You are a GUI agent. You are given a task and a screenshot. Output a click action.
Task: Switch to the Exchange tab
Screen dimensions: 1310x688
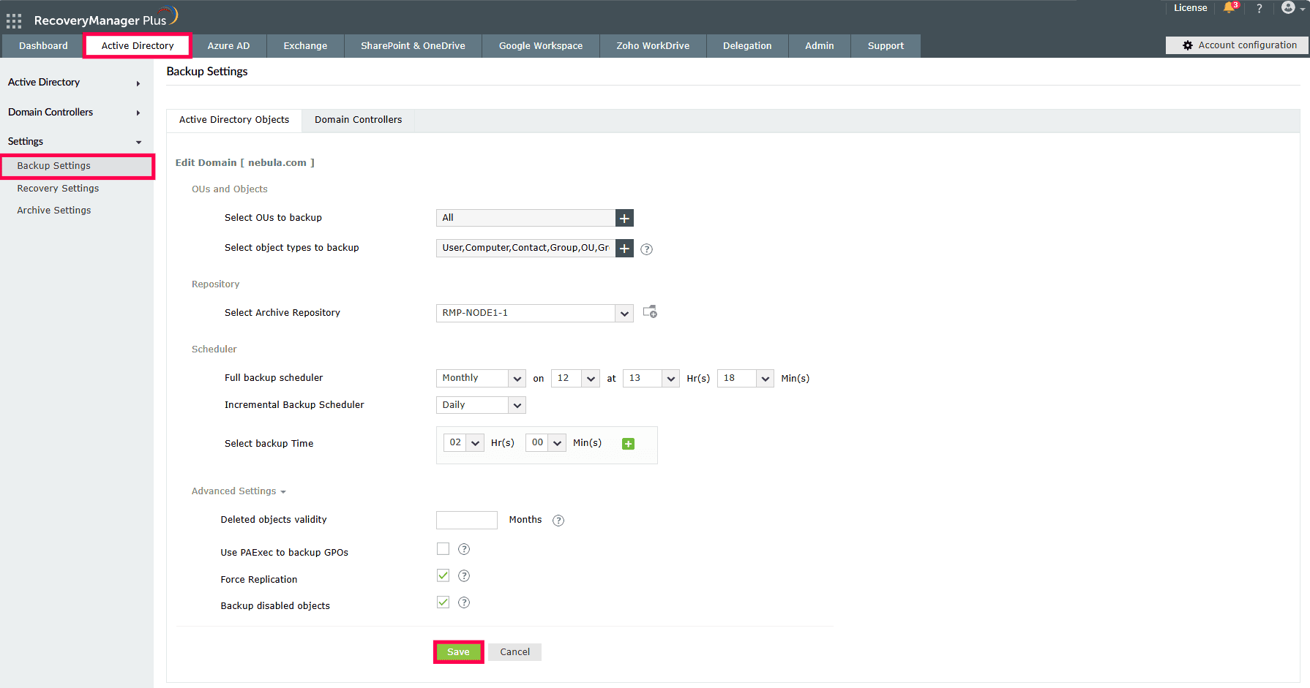point(305,45)
